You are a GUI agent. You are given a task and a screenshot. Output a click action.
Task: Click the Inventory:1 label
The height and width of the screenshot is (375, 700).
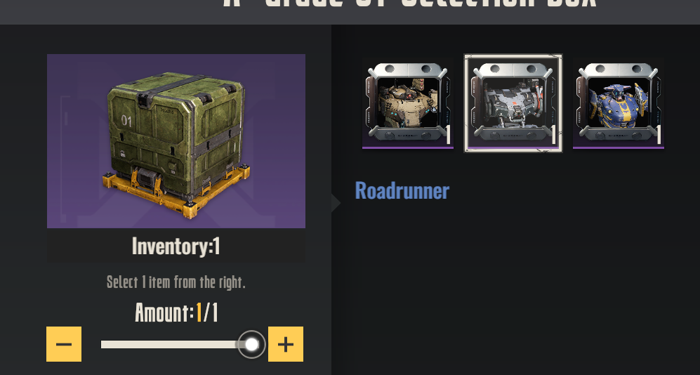(x=176, y=246)
